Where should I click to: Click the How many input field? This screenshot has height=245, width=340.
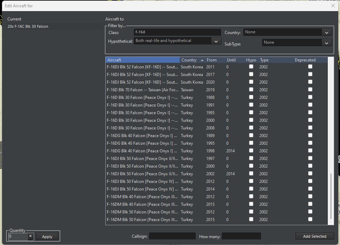241,236
